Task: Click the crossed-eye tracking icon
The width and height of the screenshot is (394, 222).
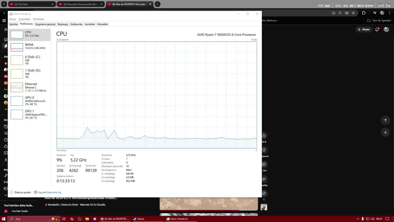Action: [x=347, y=13]
